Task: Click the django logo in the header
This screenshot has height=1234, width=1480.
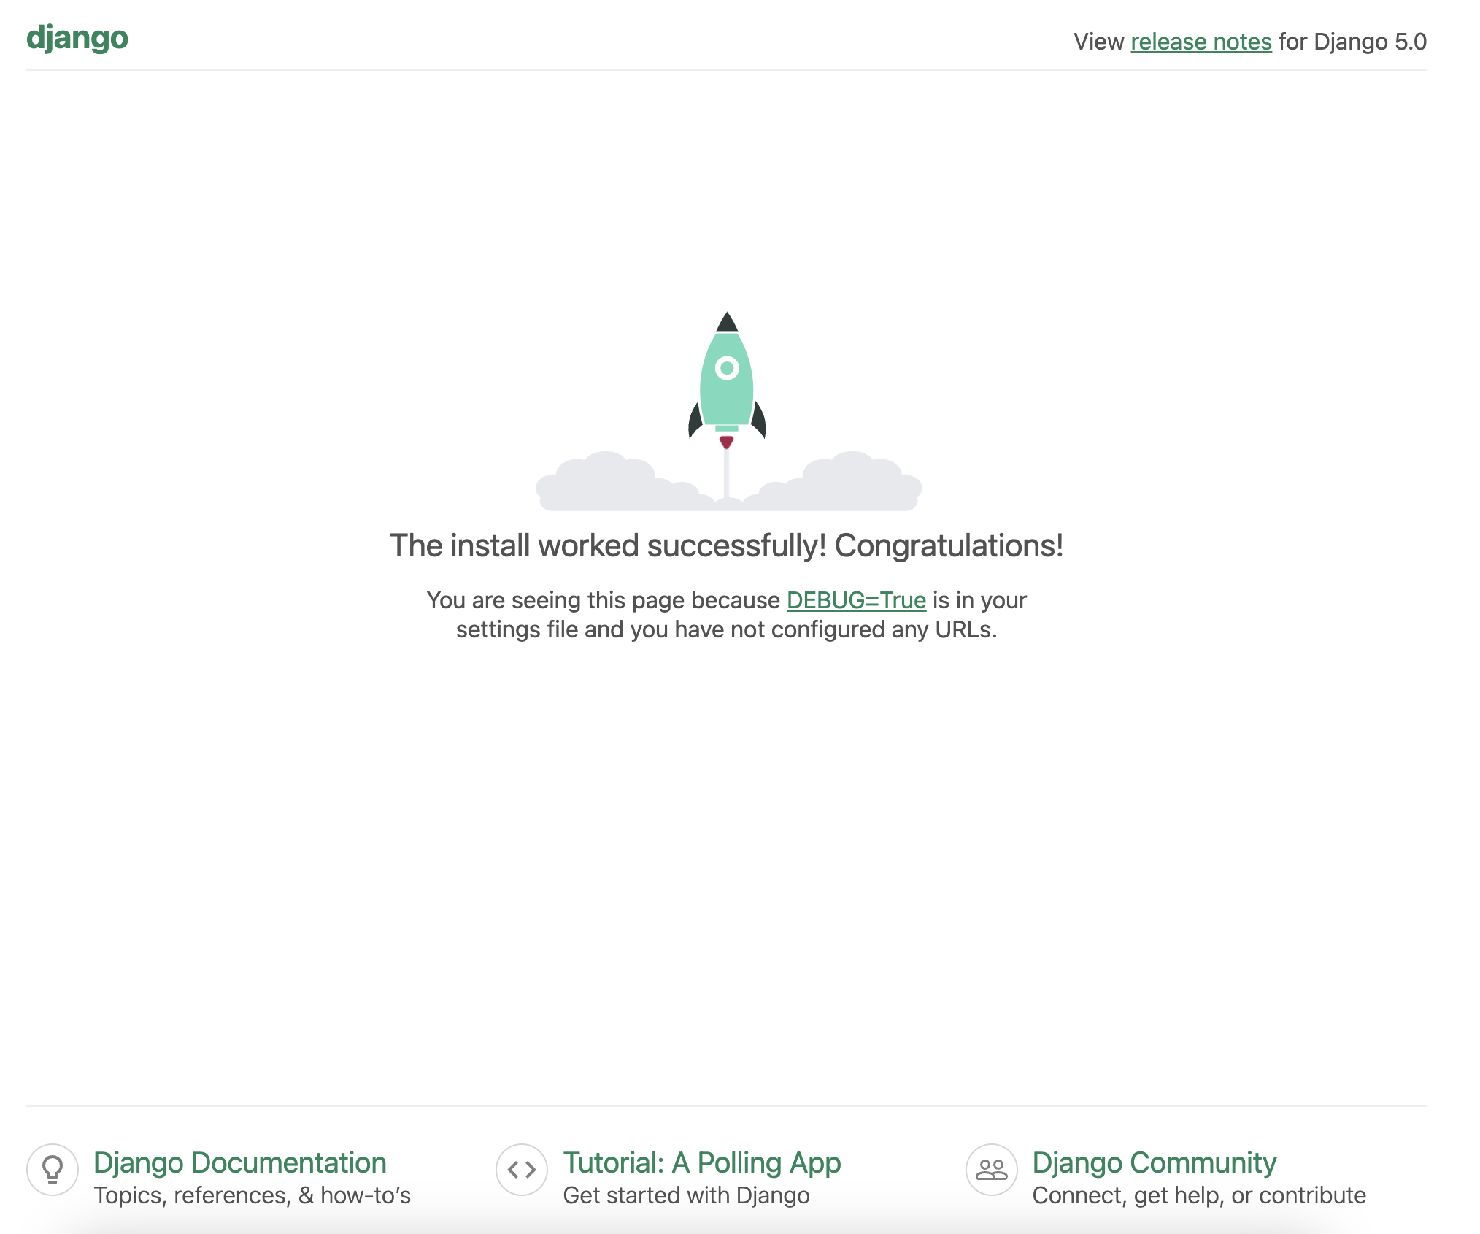Action: pos(77,38)
